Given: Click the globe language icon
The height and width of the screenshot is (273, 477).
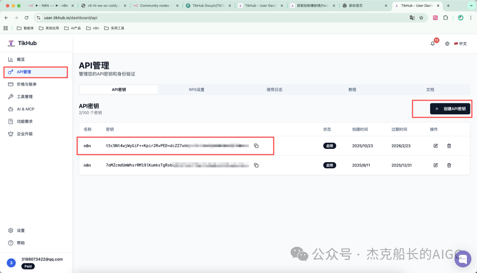Looking at the screenshot, I should tap(447, 44).
